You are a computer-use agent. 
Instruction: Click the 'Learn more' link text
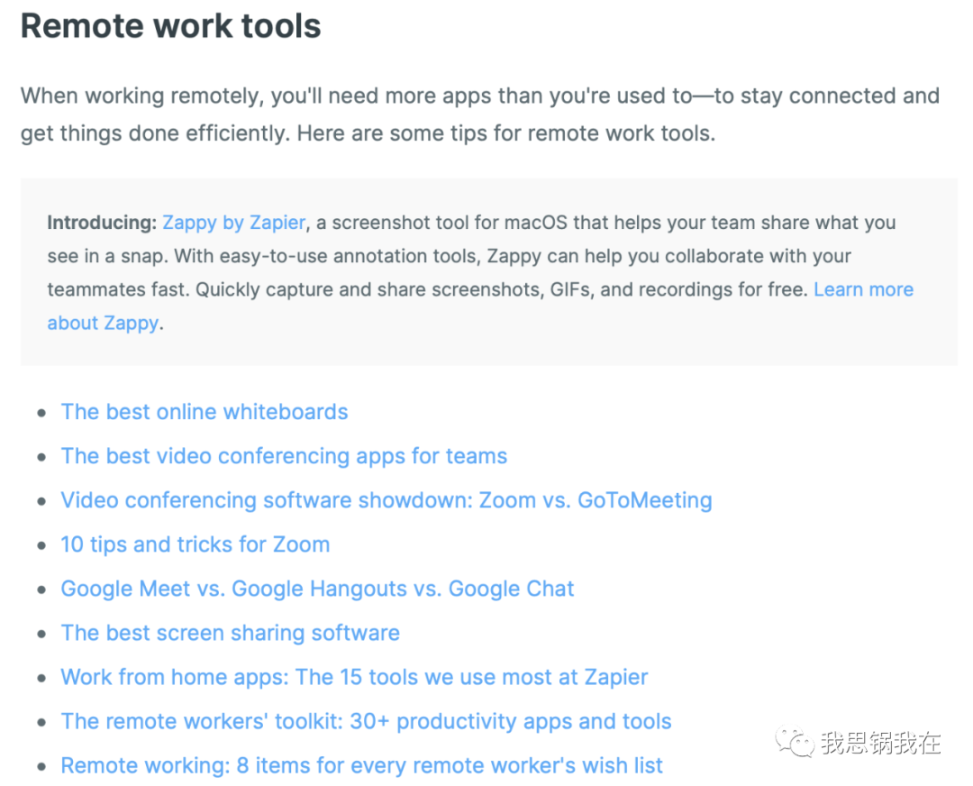pyautogui.click(x=863, y=289)
